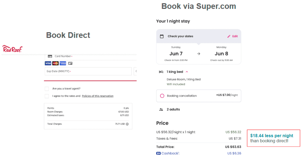Image resolution: width=302 pixels, height=160 pixels.
Task: Click the pencil Edit icon
Action: [229, 36]
